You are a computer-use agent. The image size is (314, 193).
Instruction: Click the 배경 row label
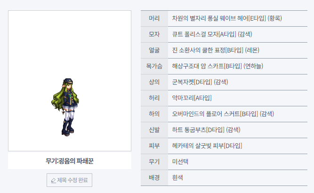pos(154,178)
